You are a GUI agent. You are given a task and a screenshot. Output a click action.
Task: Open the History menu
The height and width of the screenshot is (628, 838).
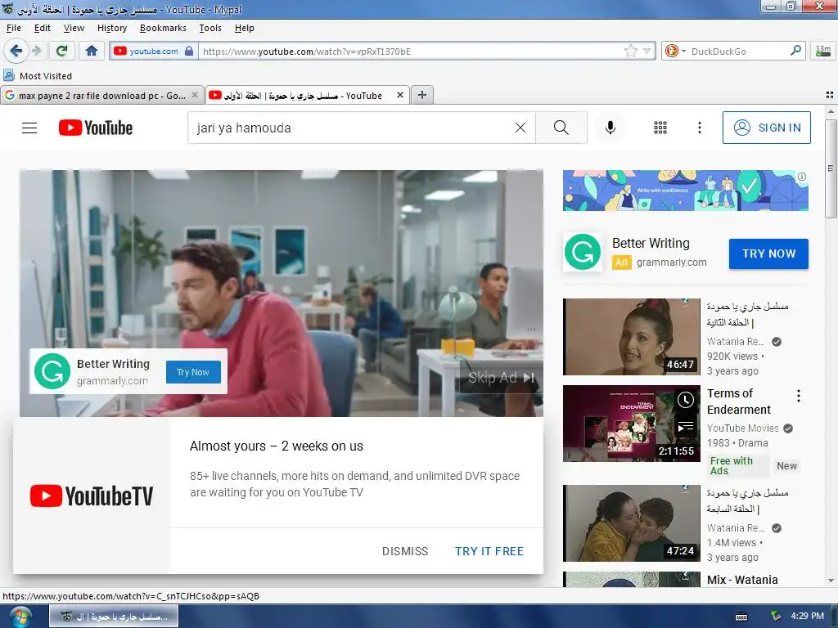coord(111,28)
